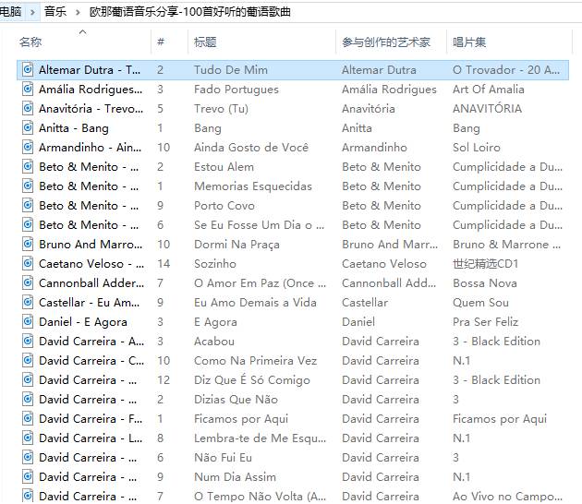This screenshot has width=582, height=504.
Task: Sort by the 参与创作的艺术家 column header
Action: pos(386,42)
